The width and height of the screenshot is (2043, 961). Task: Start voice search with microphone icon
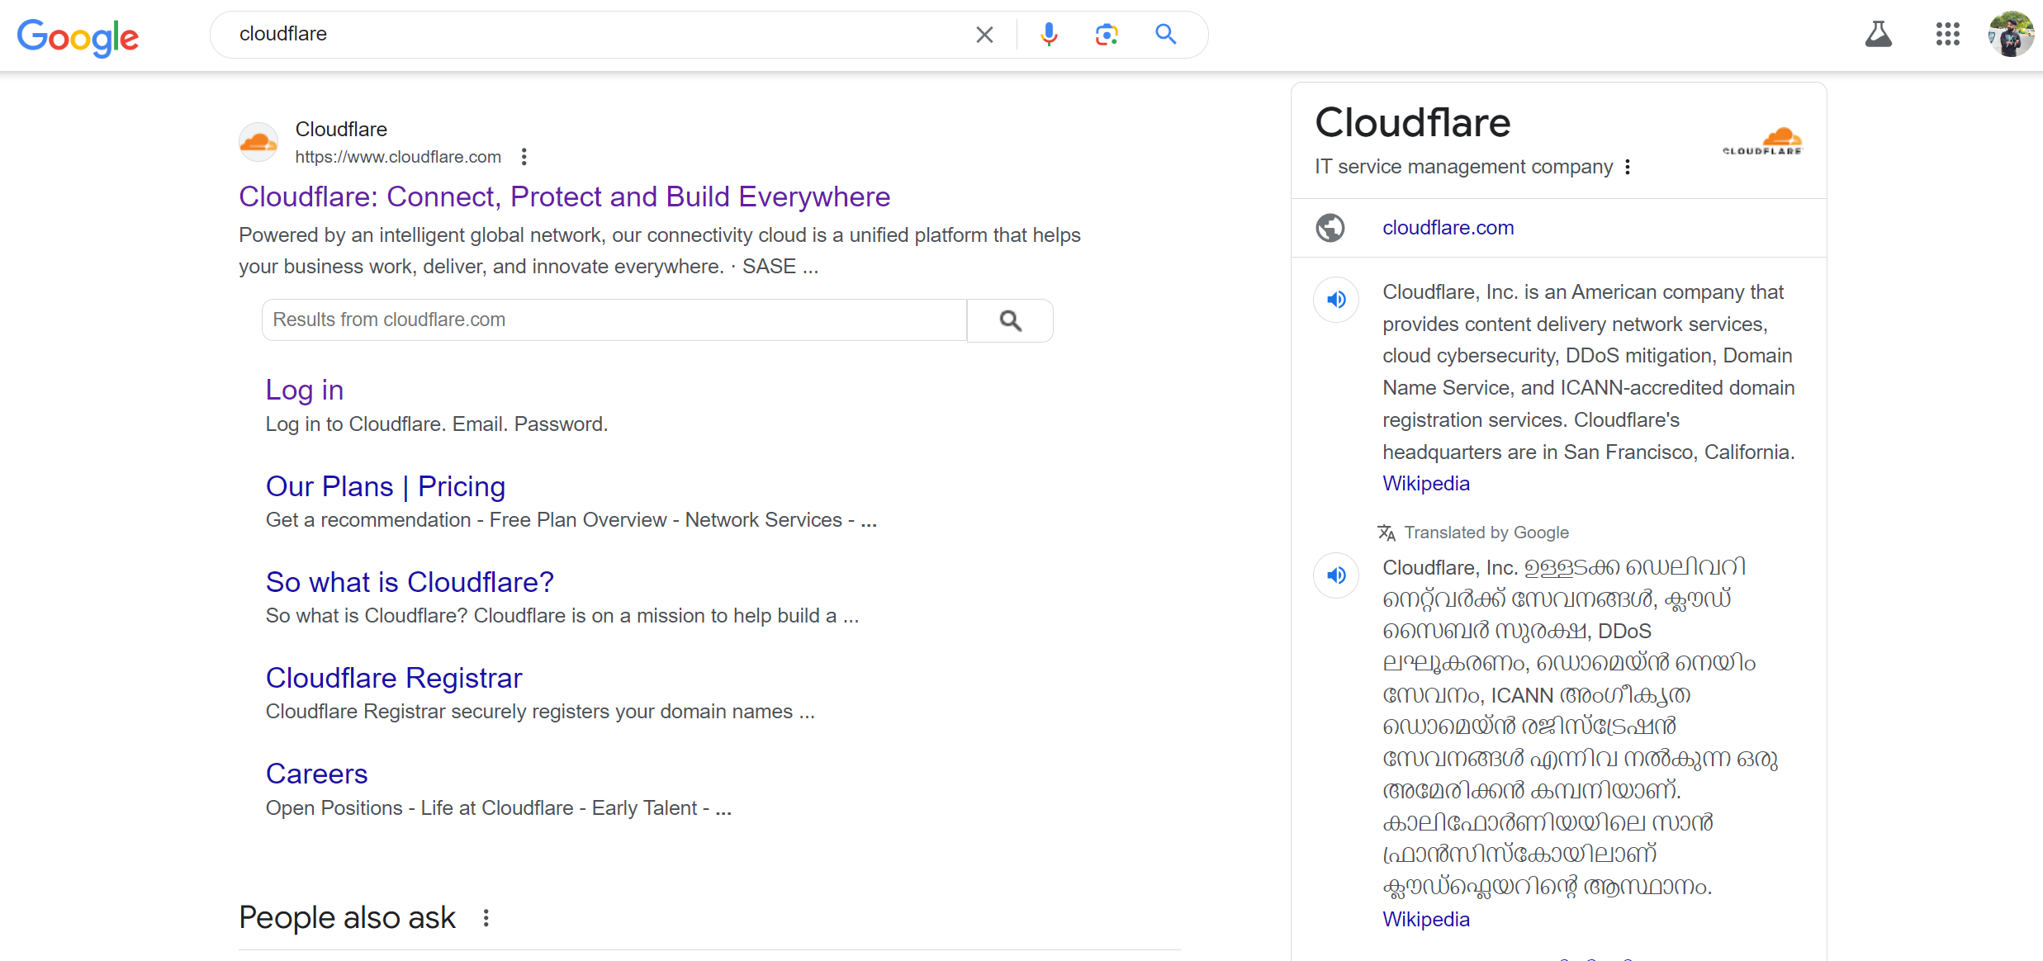pos(1049,34)
